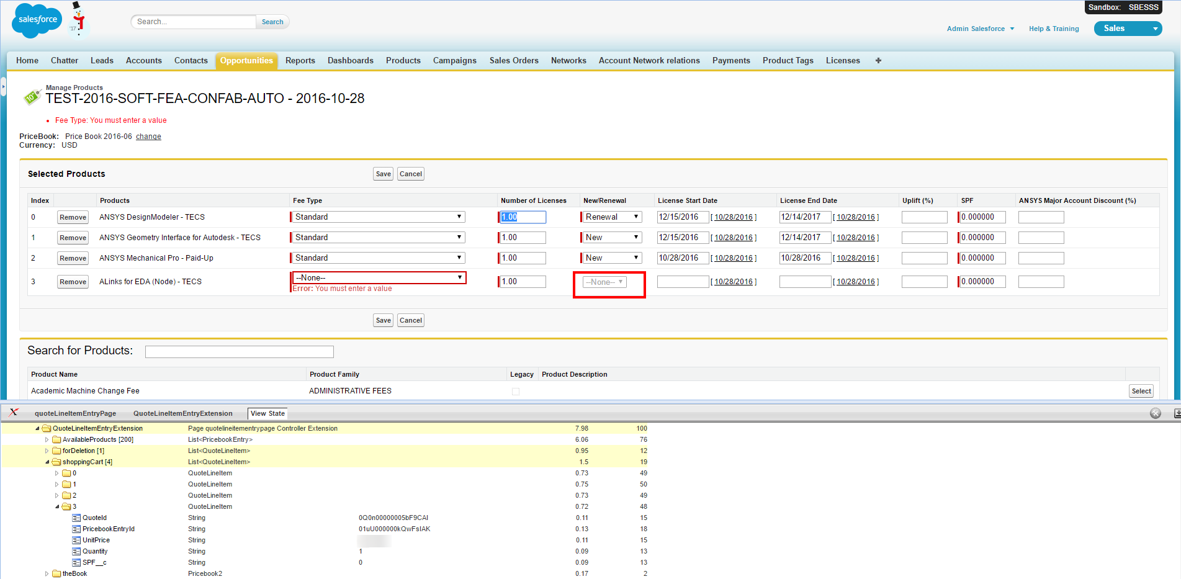Open the all tabs plus icon
This screenshot has height=579, width=1181.
coord(878,60)
